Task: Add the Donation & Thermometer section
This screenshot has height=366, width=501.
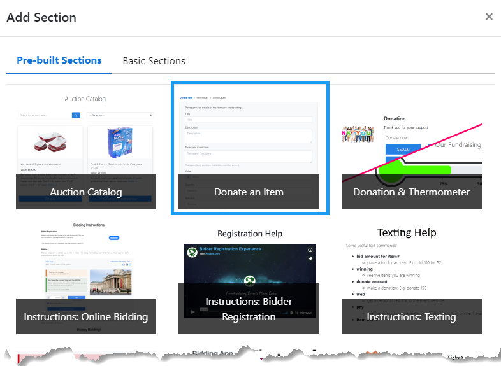Action: tap(411, 192)
